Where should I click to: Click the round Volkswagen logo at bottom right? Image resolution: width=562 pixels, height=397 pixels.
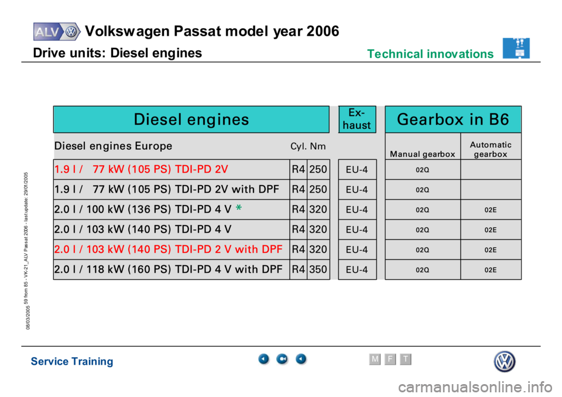click(505, 361)
